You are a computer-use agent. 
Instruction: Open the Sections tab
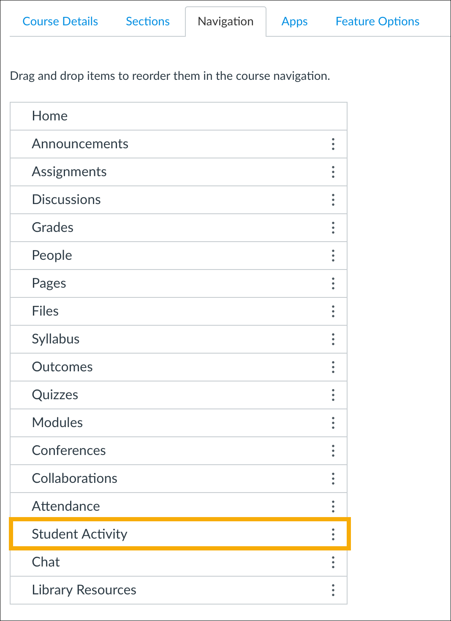coord(147,22)
